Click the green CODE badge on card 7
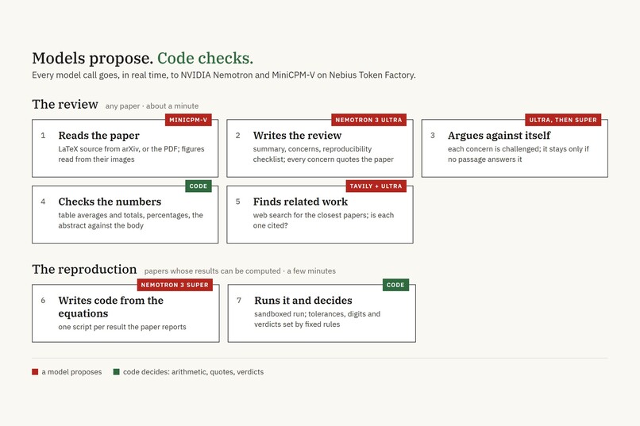640x426 pixels. 395,285
